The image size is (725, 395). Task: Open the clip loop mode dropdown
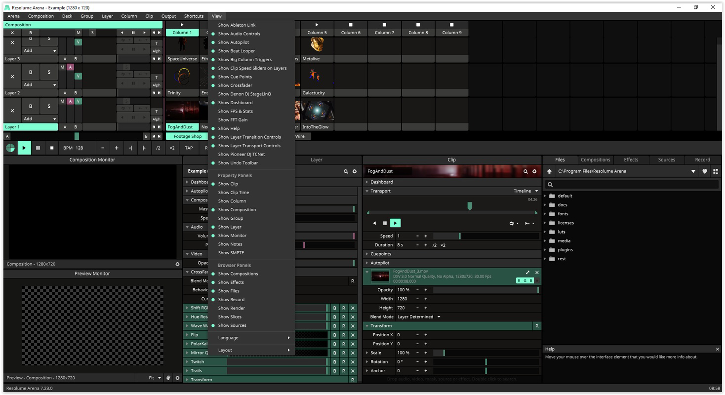514,223
